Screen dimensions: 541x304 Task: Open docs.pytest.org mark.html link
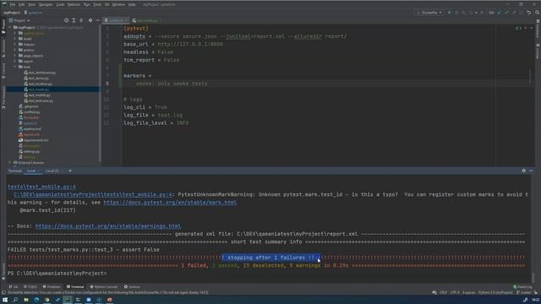(170, 203)
